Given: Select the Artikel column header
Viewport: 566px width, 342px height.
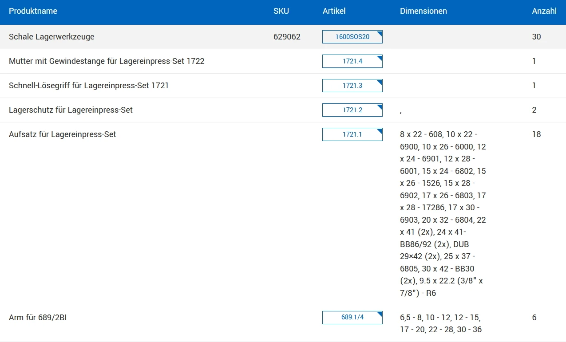Looking at the screenshot, I should tap(334, 11).
